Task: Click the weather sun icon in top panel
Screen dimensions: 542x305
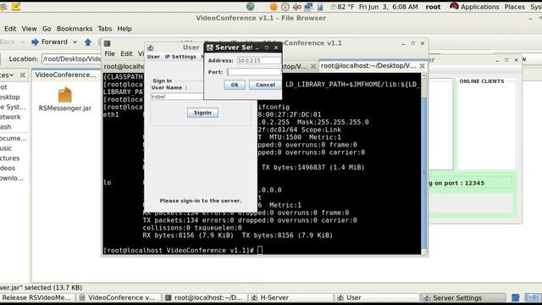Action: pos(274,7)
